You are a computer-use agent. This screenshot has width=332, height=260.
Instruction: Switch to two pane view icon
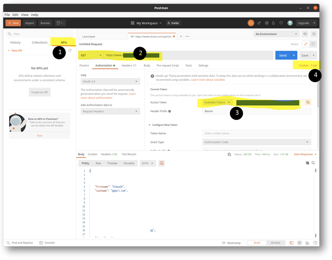(x=299, y=243)
